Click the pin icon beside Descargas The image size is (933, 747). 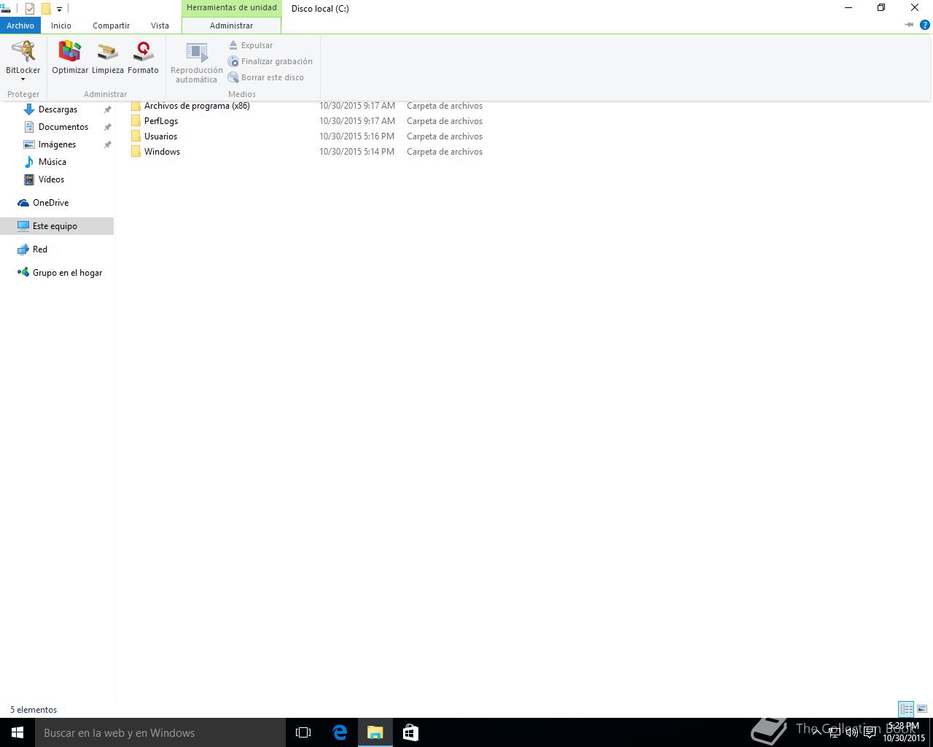[x=107, y=109]
